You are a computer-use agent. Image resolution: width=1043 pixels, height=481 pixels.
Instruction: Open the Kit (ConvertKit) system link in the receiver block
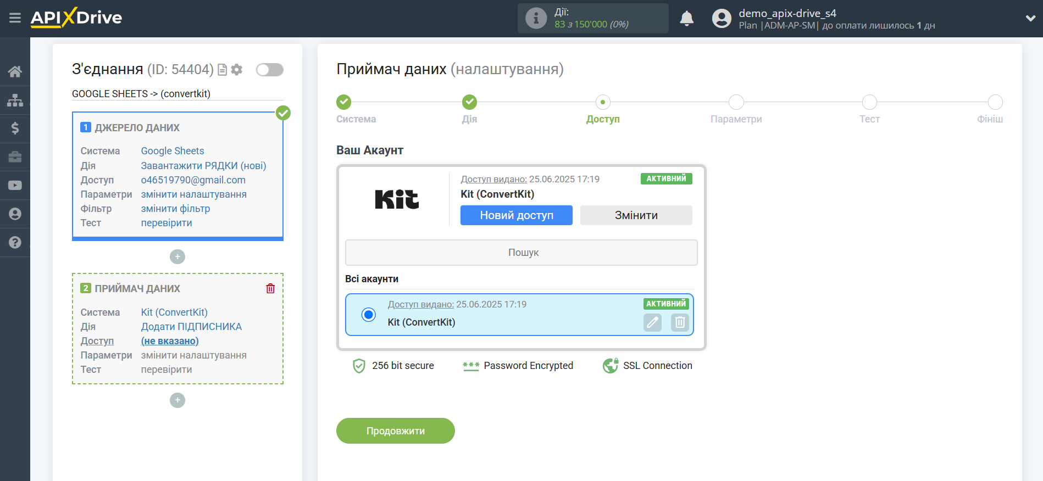point(174,312)
